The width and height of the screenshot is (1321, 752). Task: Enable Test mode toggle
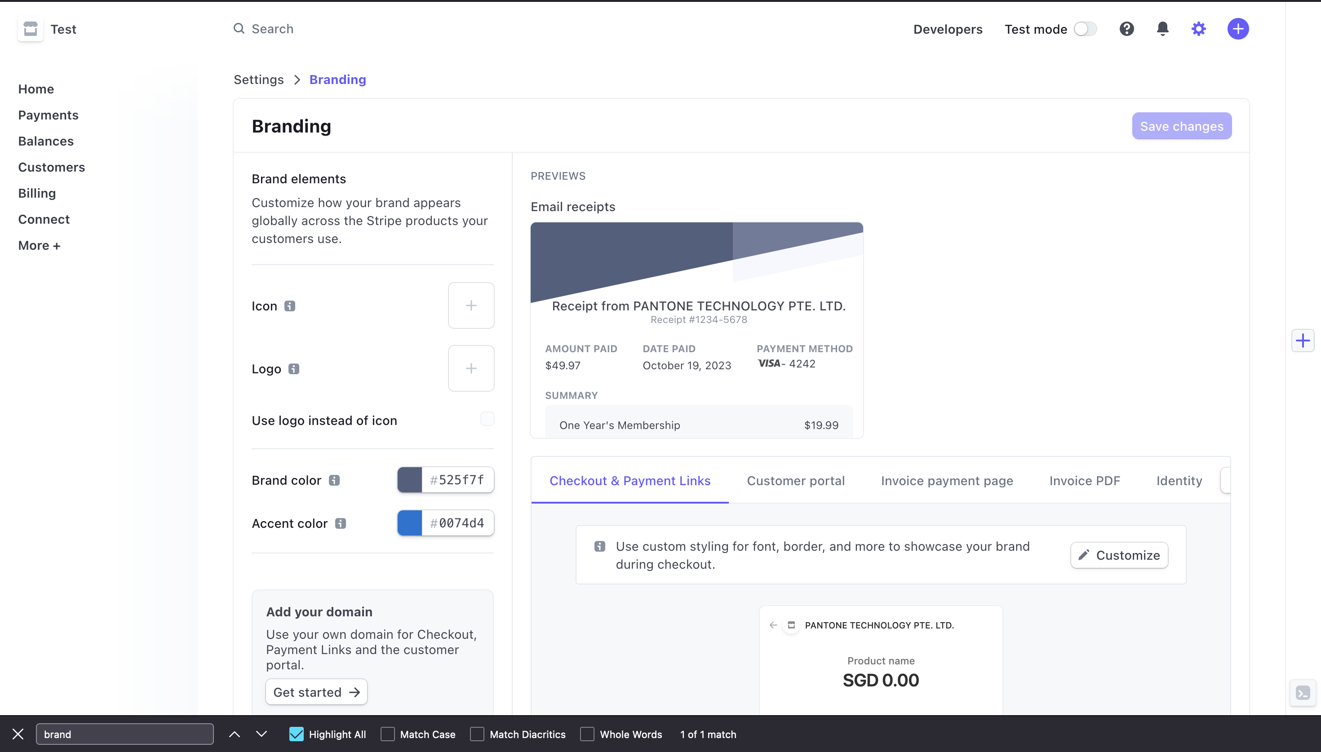click(1085, 29)
